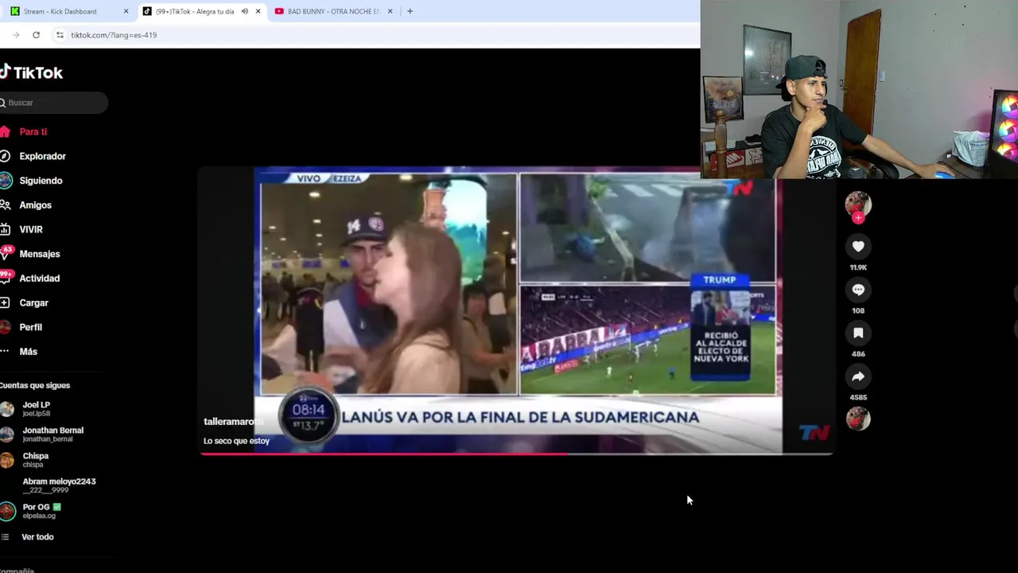View site information icon in address bar
This screenshot has width=1018, height=573.
click(59, 35)
